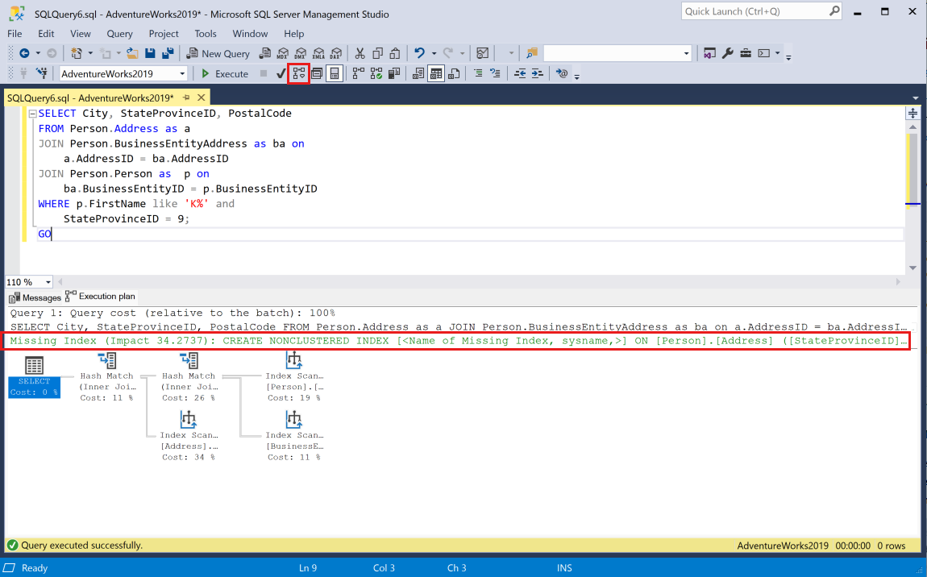The width and height of the screenshot is (927, 577).
Task: Toggle Include Actual Execution Plan
Action: (x=356, y=73)
